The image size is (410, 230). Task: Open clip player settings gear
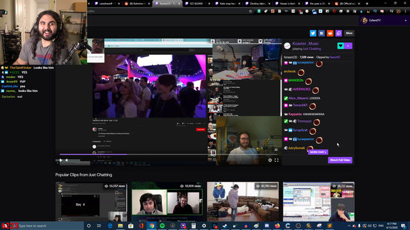[x=270, y=160]
